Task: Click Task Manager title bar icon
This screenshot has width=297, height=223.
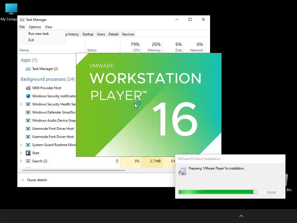Action: pyautogui.click(x=22, y=19)
